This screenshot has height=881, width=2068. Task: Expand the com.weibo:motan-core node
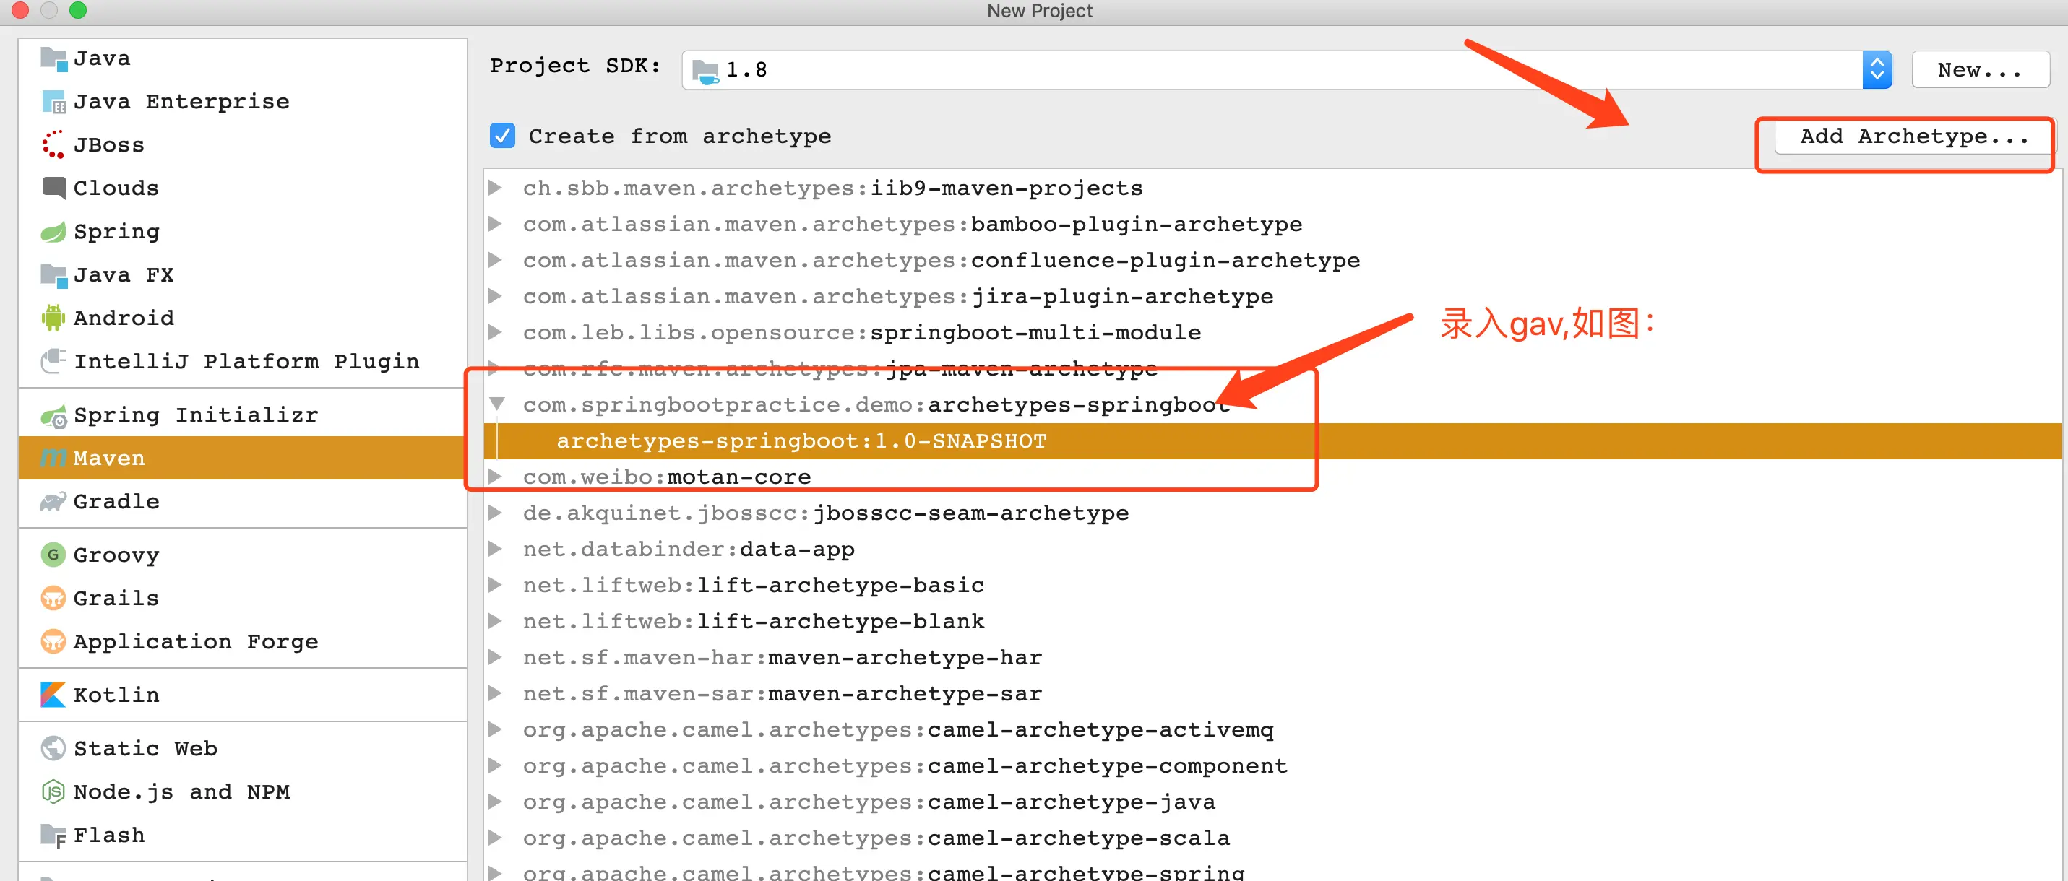(496, 477)
